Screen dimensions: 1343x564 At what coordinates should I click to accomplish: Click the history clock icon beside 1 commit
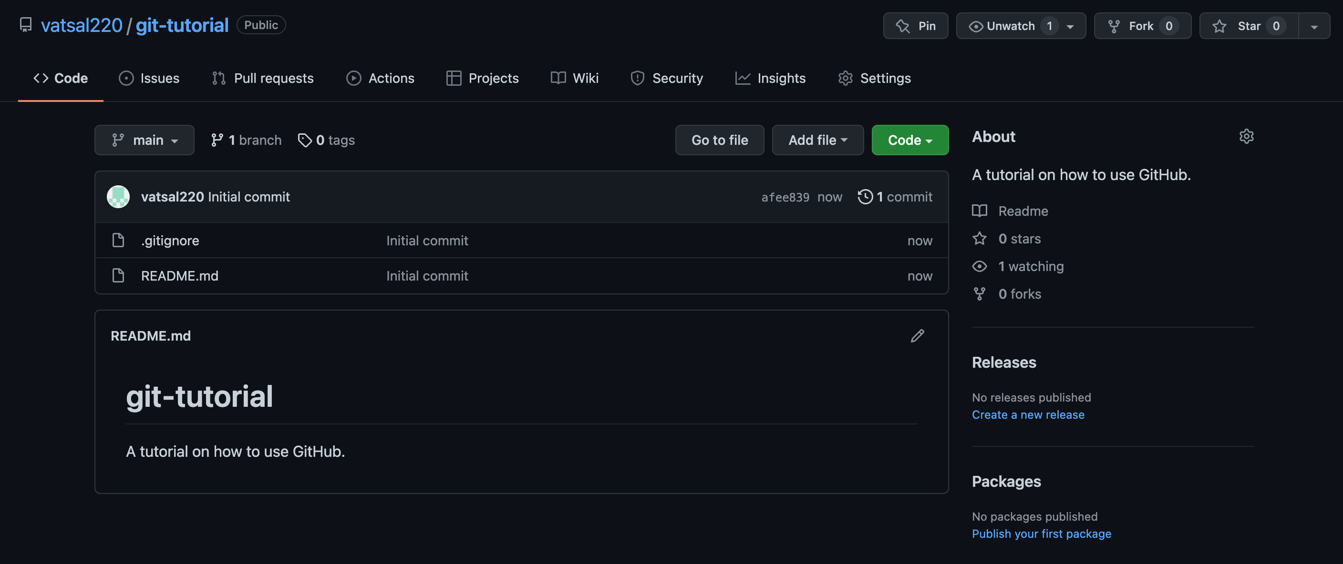coord(866,197)
